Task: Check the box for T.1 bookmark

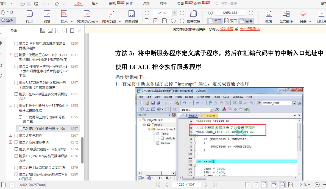Action: (20, 117)
